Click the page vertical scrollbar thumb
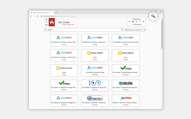This screenshot has width=191, height=119. pyautogui.click(x=162, y=34)
